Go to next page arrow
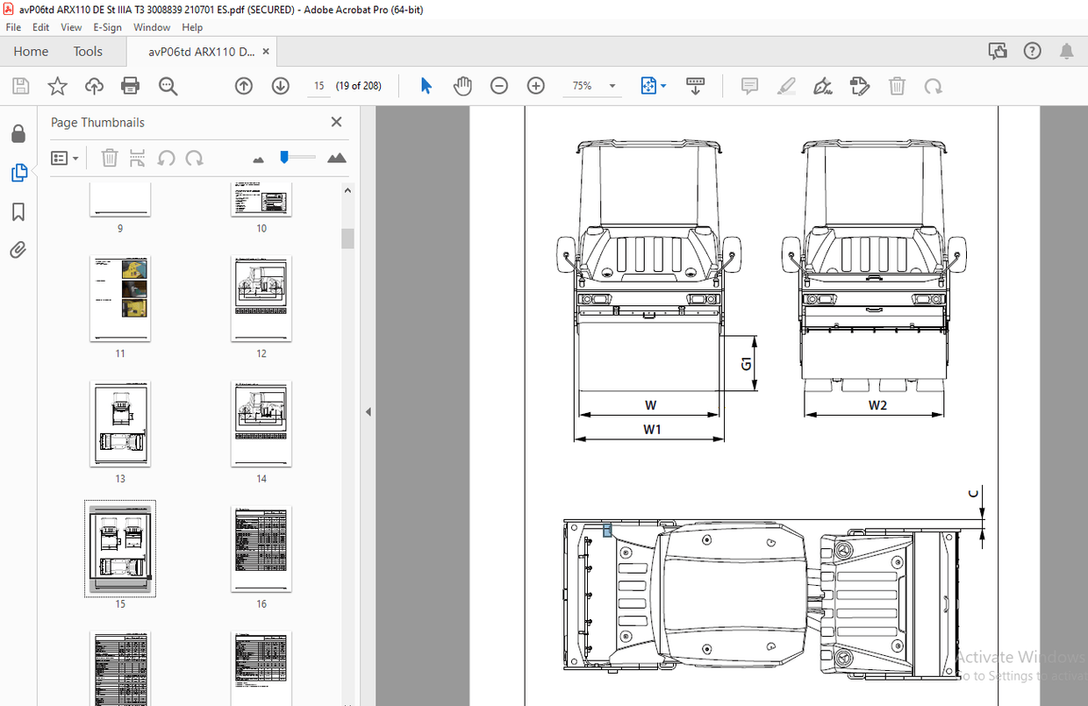 pyautogui.click(x=281, y=86)
